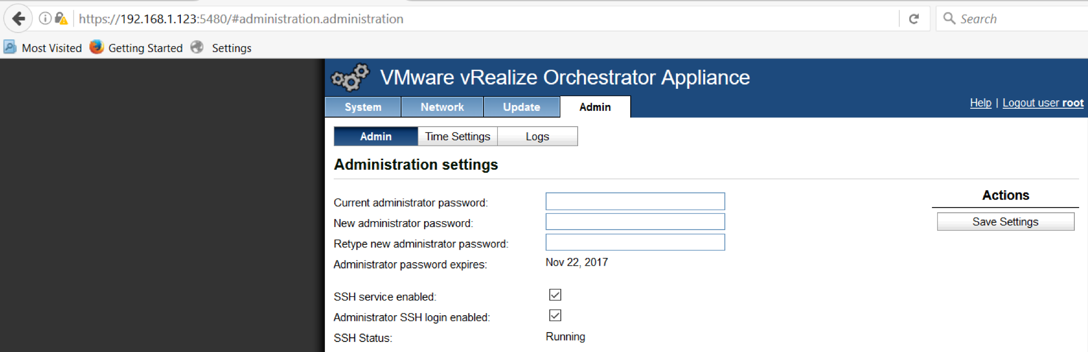Click the search magnifier icon

pos(949,18)
